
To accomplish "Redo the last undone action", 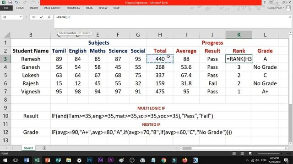I will (25, 2).
